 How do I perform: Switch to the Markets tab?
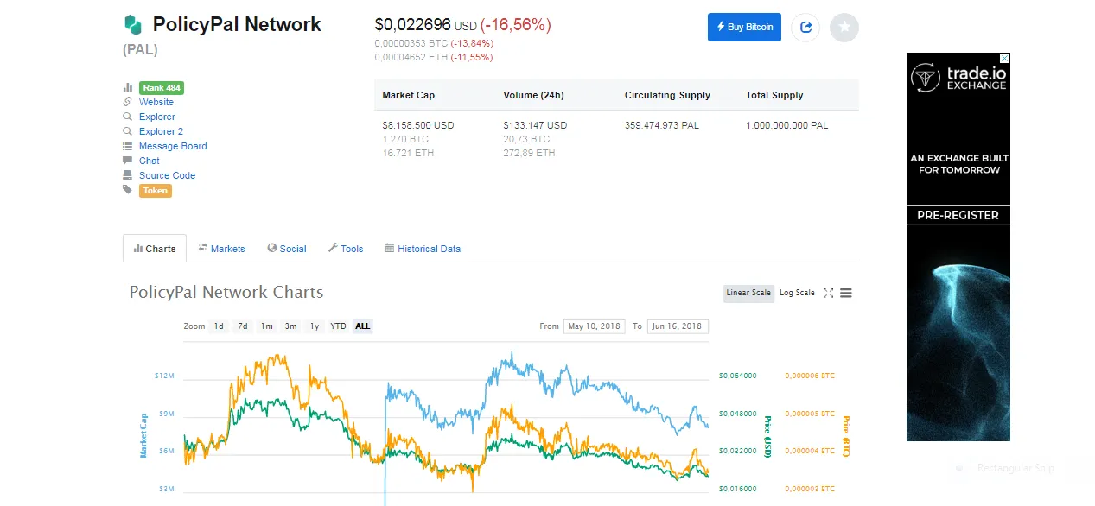click(222, 249)
